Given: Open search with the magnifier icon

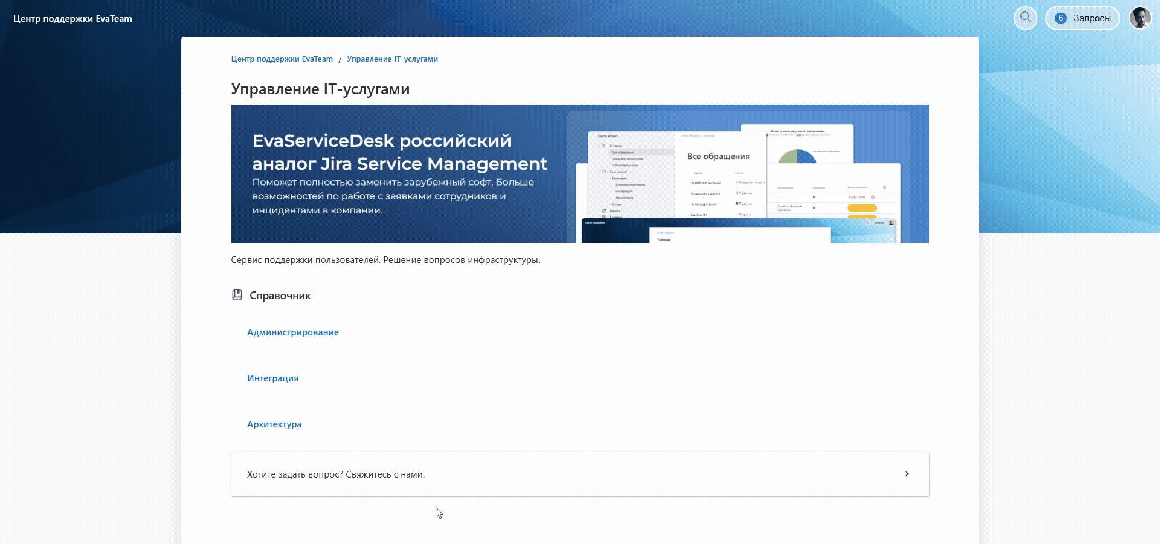Looking at the screenshot, I should (x=1025, y=18).
